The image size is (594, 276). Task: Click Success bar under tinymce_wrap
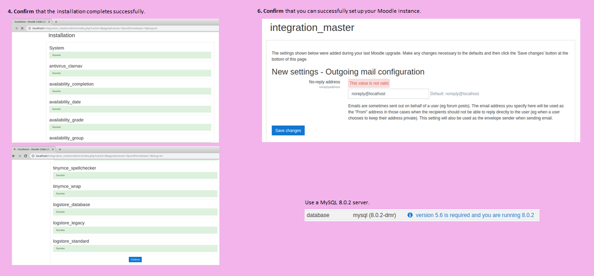coord(135,194)
